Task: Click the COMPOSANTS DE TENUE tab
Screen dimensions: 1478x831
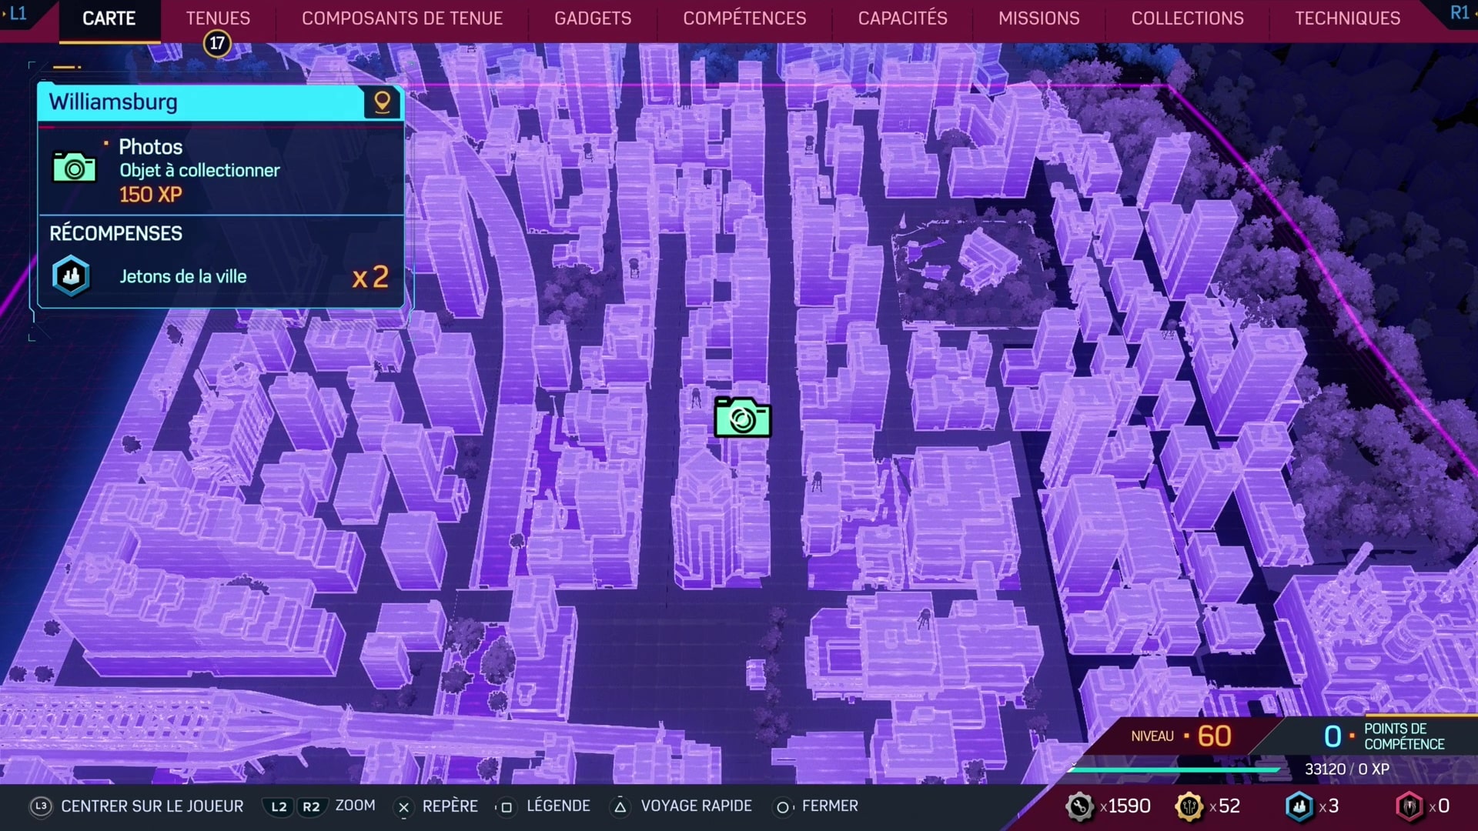Action: click(402, 18)
